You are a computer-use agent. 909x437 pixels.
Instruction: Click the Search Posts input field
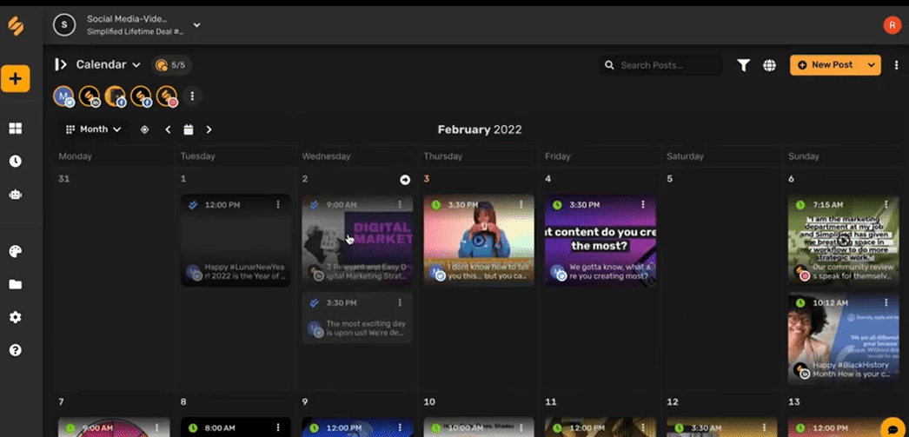pos(667,65)
